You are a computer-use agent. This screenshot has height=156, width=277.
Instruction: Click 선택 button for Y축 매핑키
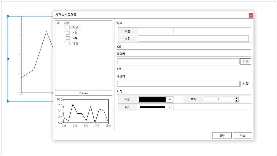pyautogui.click(x=245, y=84)
